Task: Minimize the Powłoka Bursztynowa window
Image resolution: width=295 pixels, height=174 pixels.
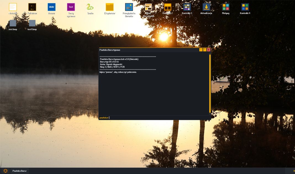Action: click(201, 50)
